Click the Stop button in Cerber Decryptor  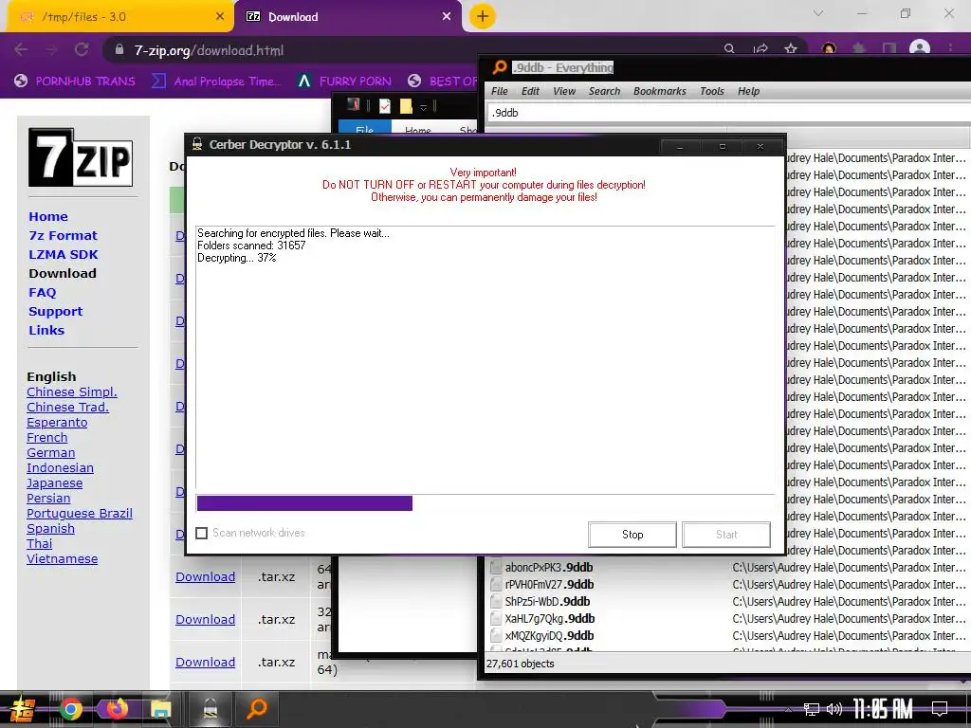[632, 535]
